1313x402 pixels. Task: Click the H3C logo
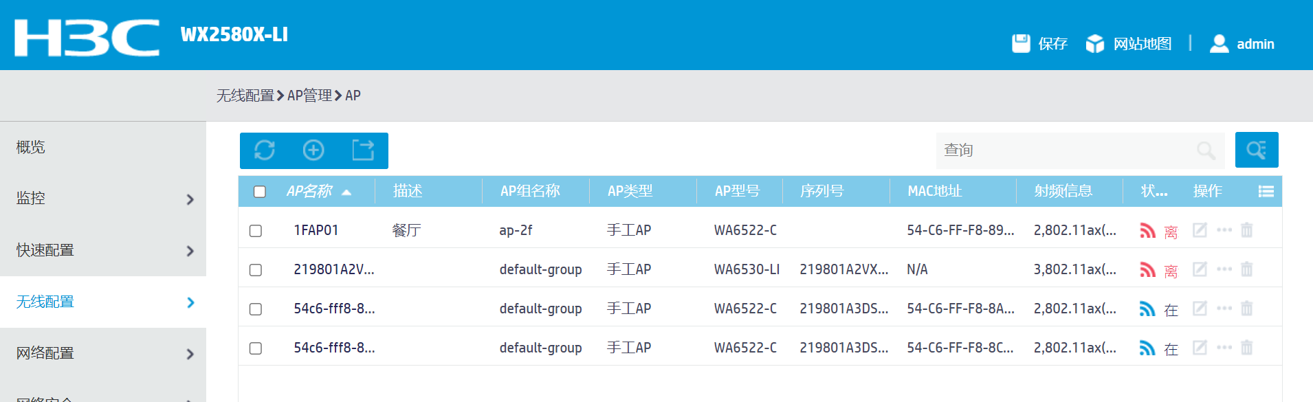pos(87,37)
